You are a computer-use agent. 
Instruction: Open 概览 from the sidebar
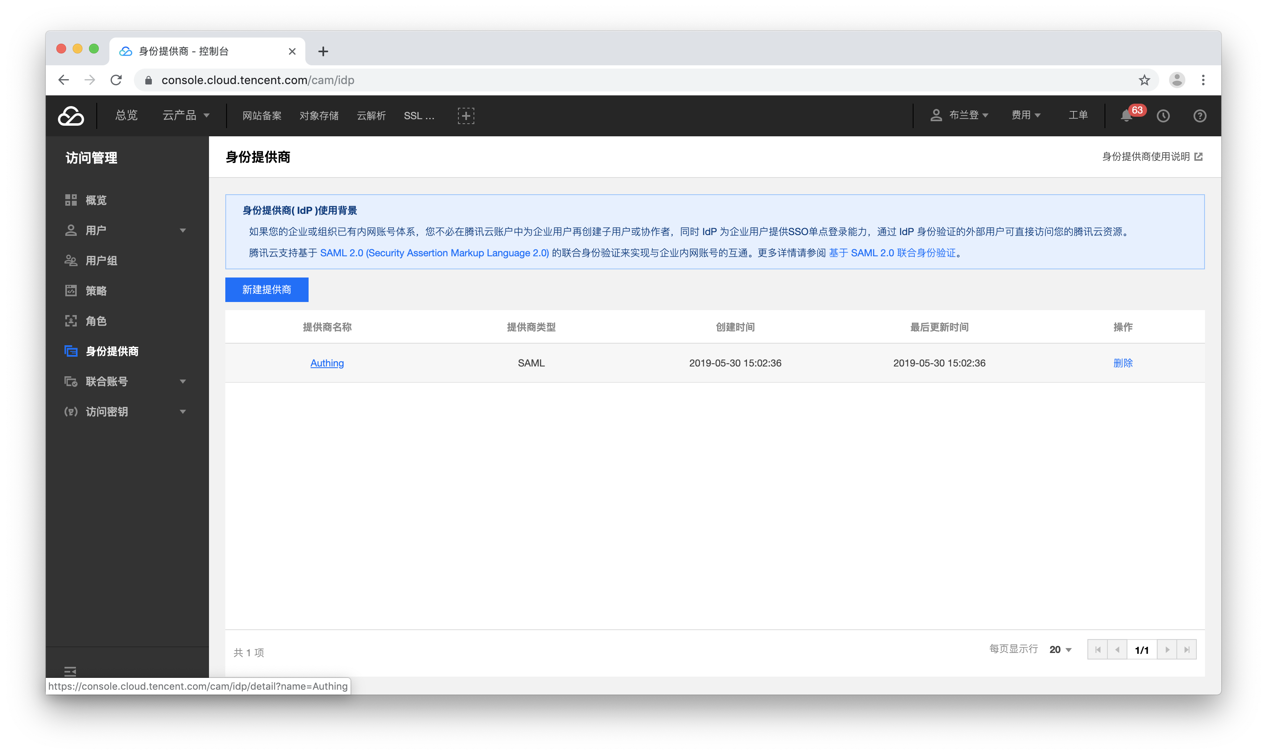coord(96,200)
